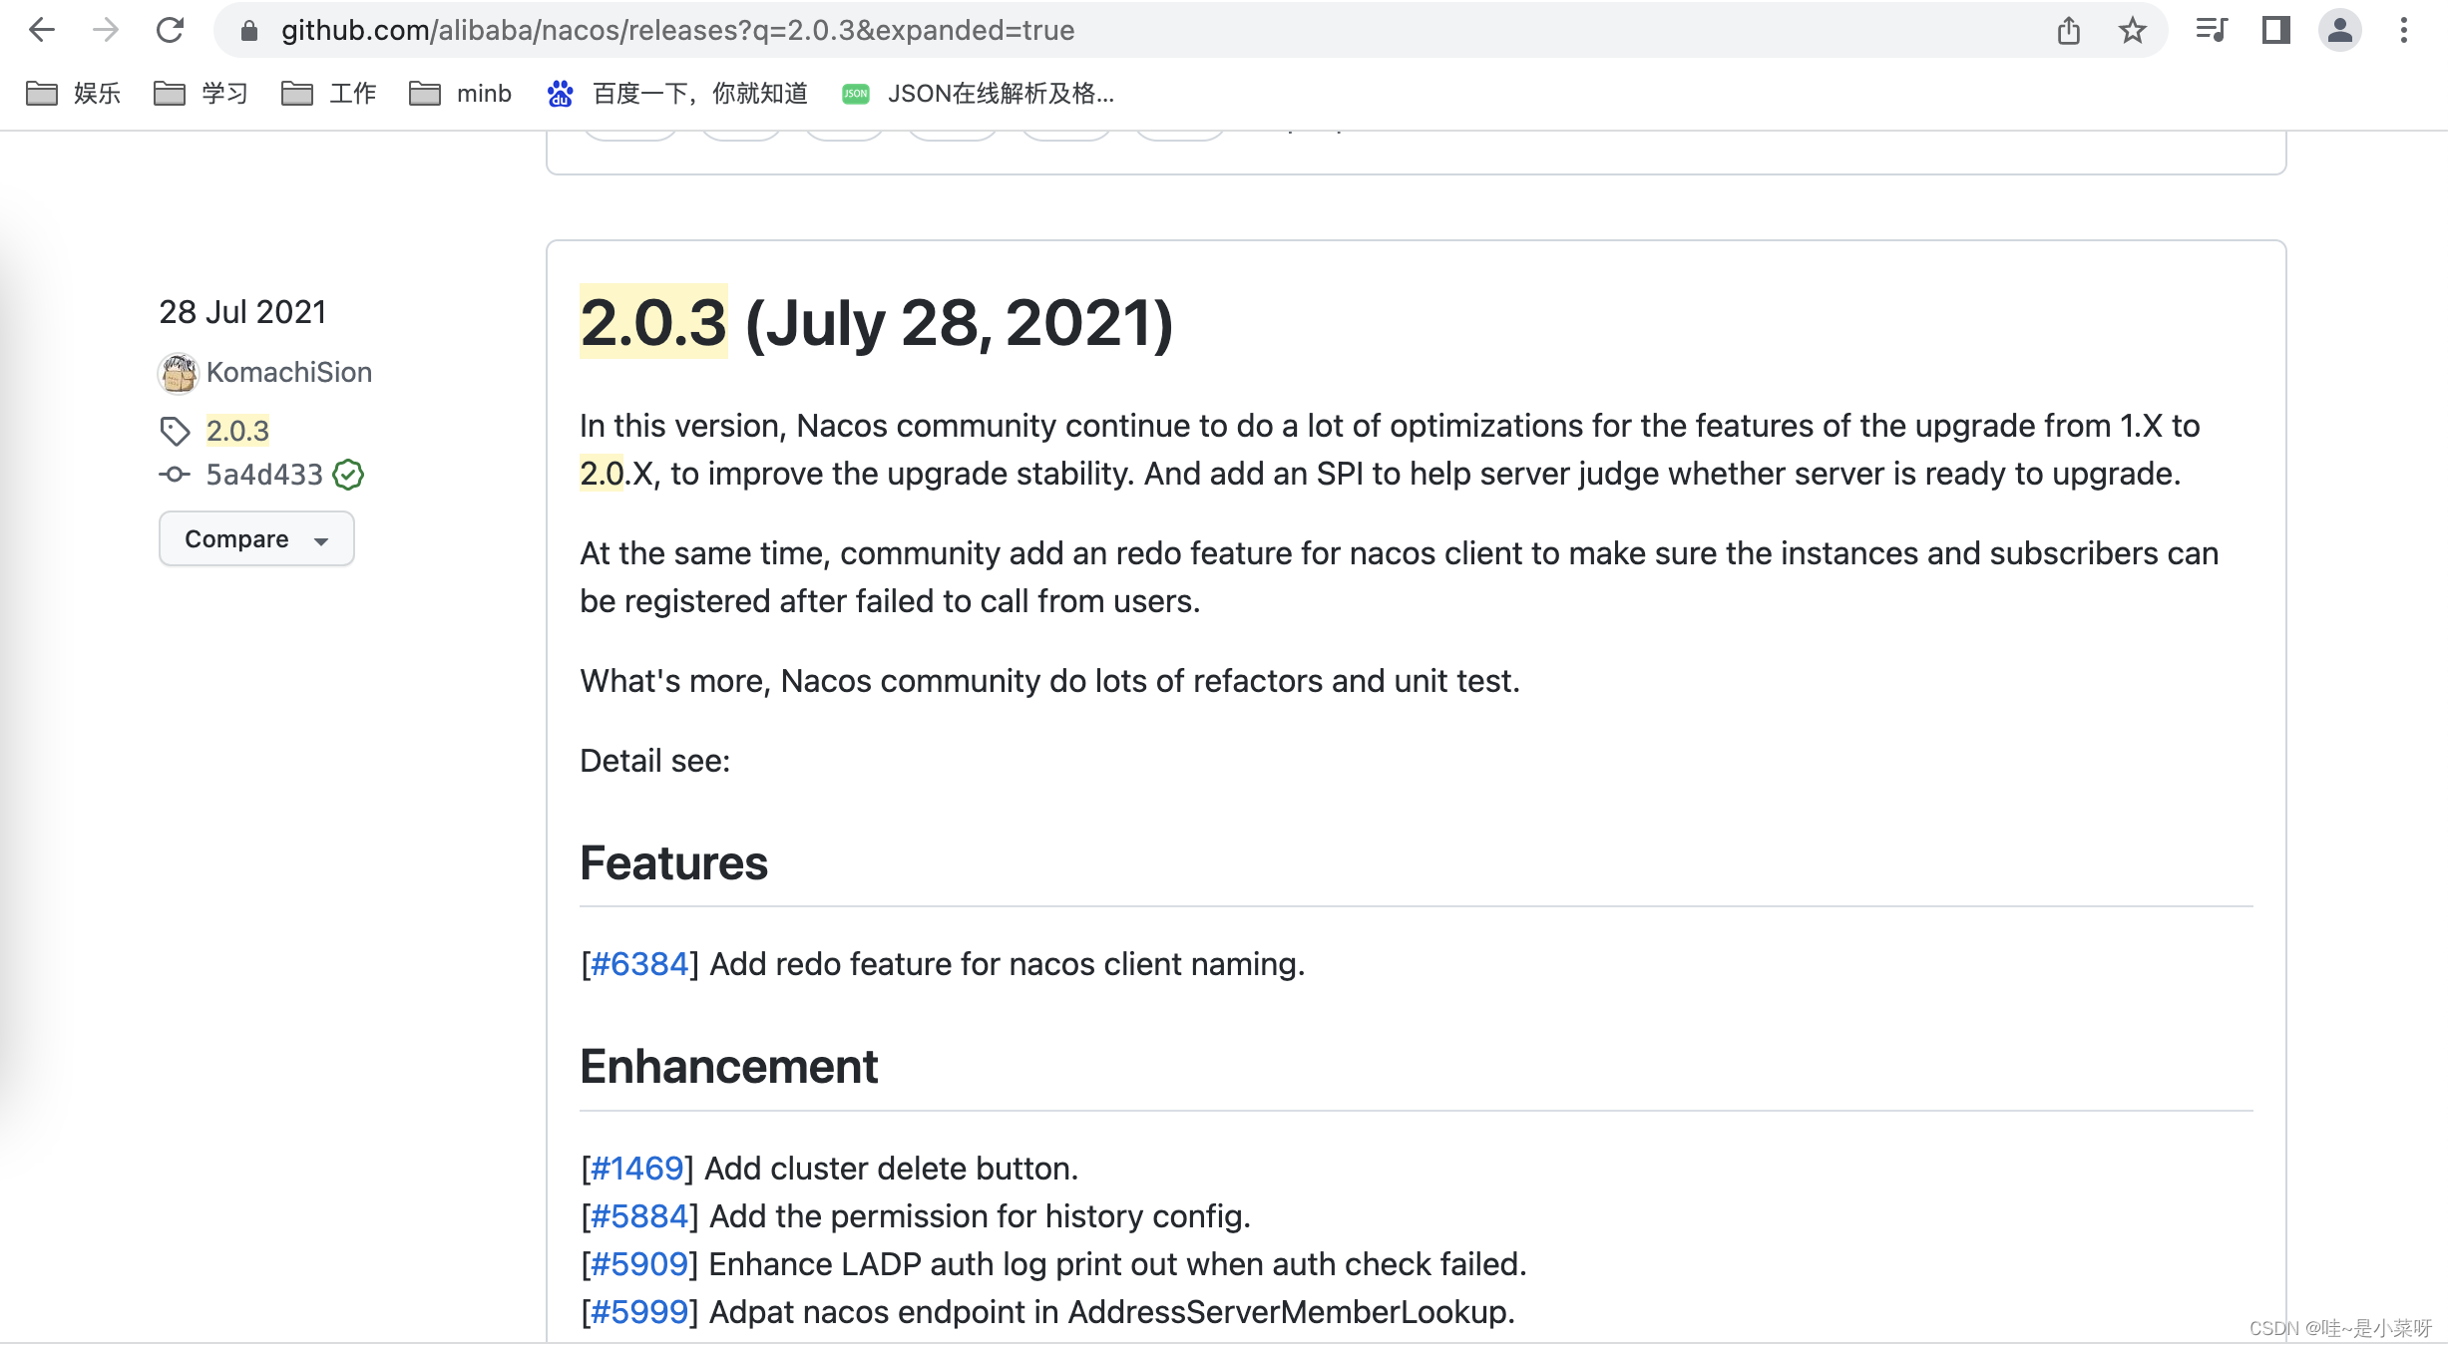Open the 工作 bookmarks folder

(328, 94)
